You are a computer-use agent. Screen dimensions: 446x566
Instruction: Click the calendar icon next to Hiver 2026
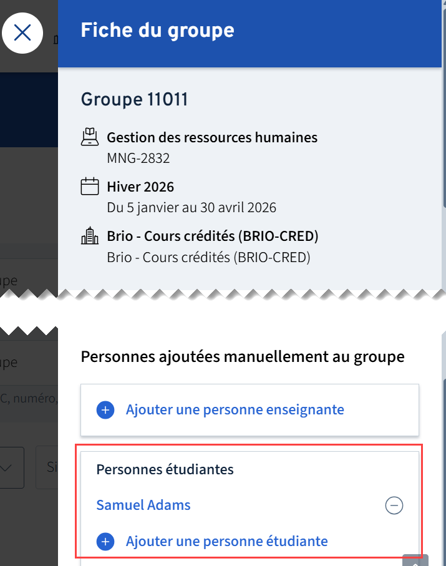[x=90, y=186]
